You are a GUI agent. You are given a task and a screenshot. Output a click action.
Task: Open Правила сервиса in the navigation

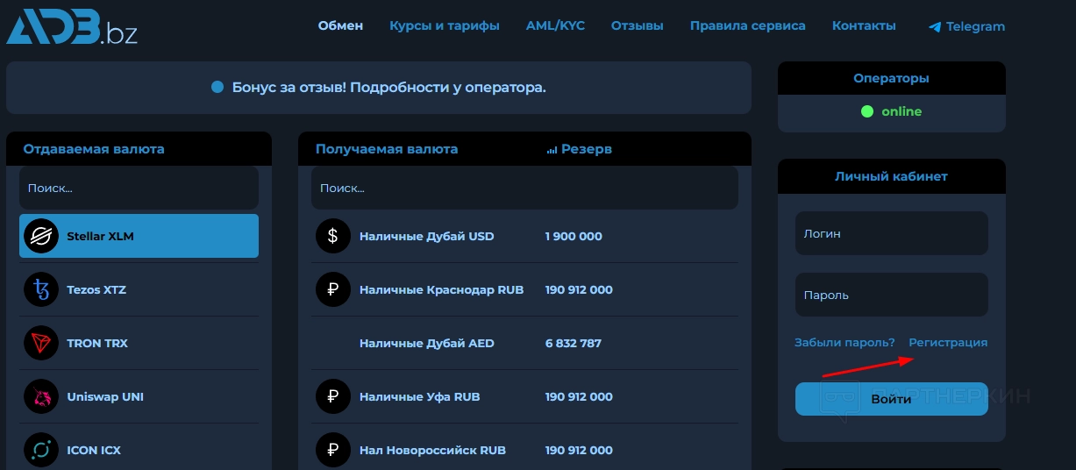coord(747,25)
